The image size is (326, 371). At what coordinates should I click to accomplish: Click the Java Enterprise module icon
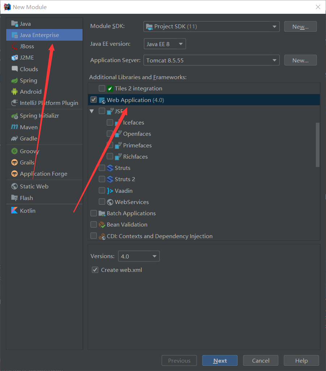pyautogui.click(x=14, y=35)
